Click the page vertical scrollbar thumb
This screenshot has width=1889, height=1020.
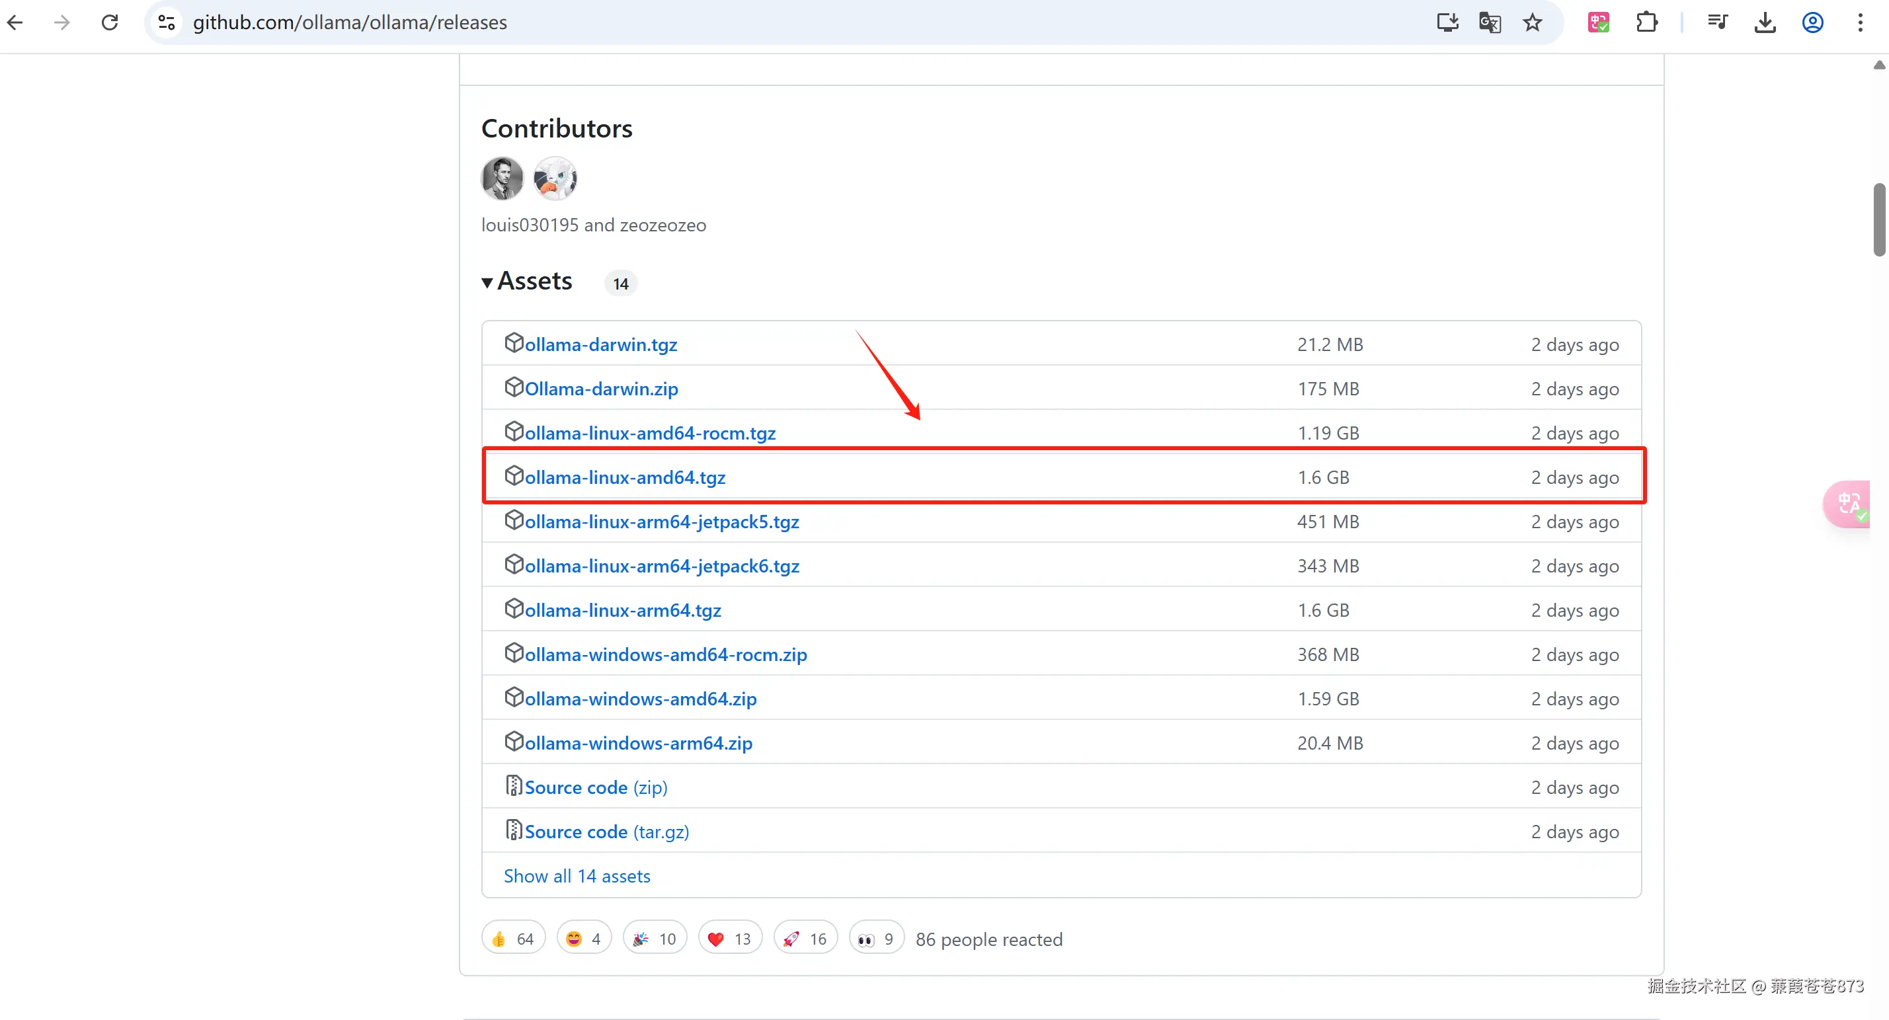[x=1878, y=220]
